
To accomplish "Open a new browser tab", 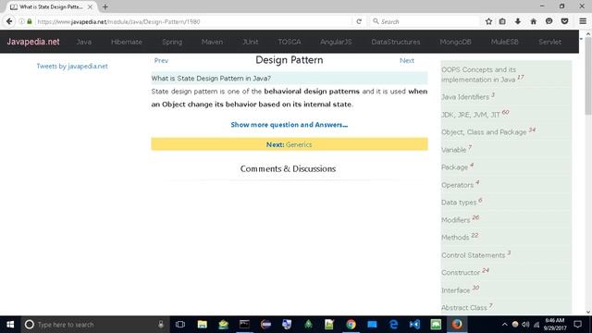I will pyautogui.click(x=105, y=6).
